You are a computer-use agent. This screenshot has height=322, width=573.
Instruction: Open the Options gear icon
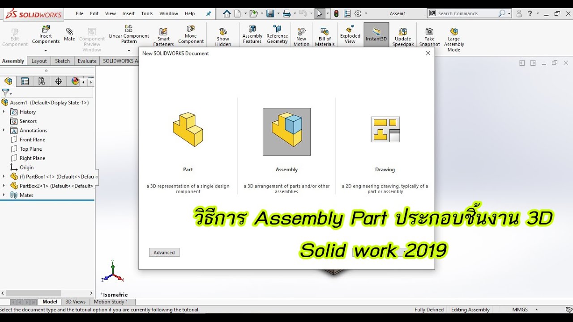[358, 13]
